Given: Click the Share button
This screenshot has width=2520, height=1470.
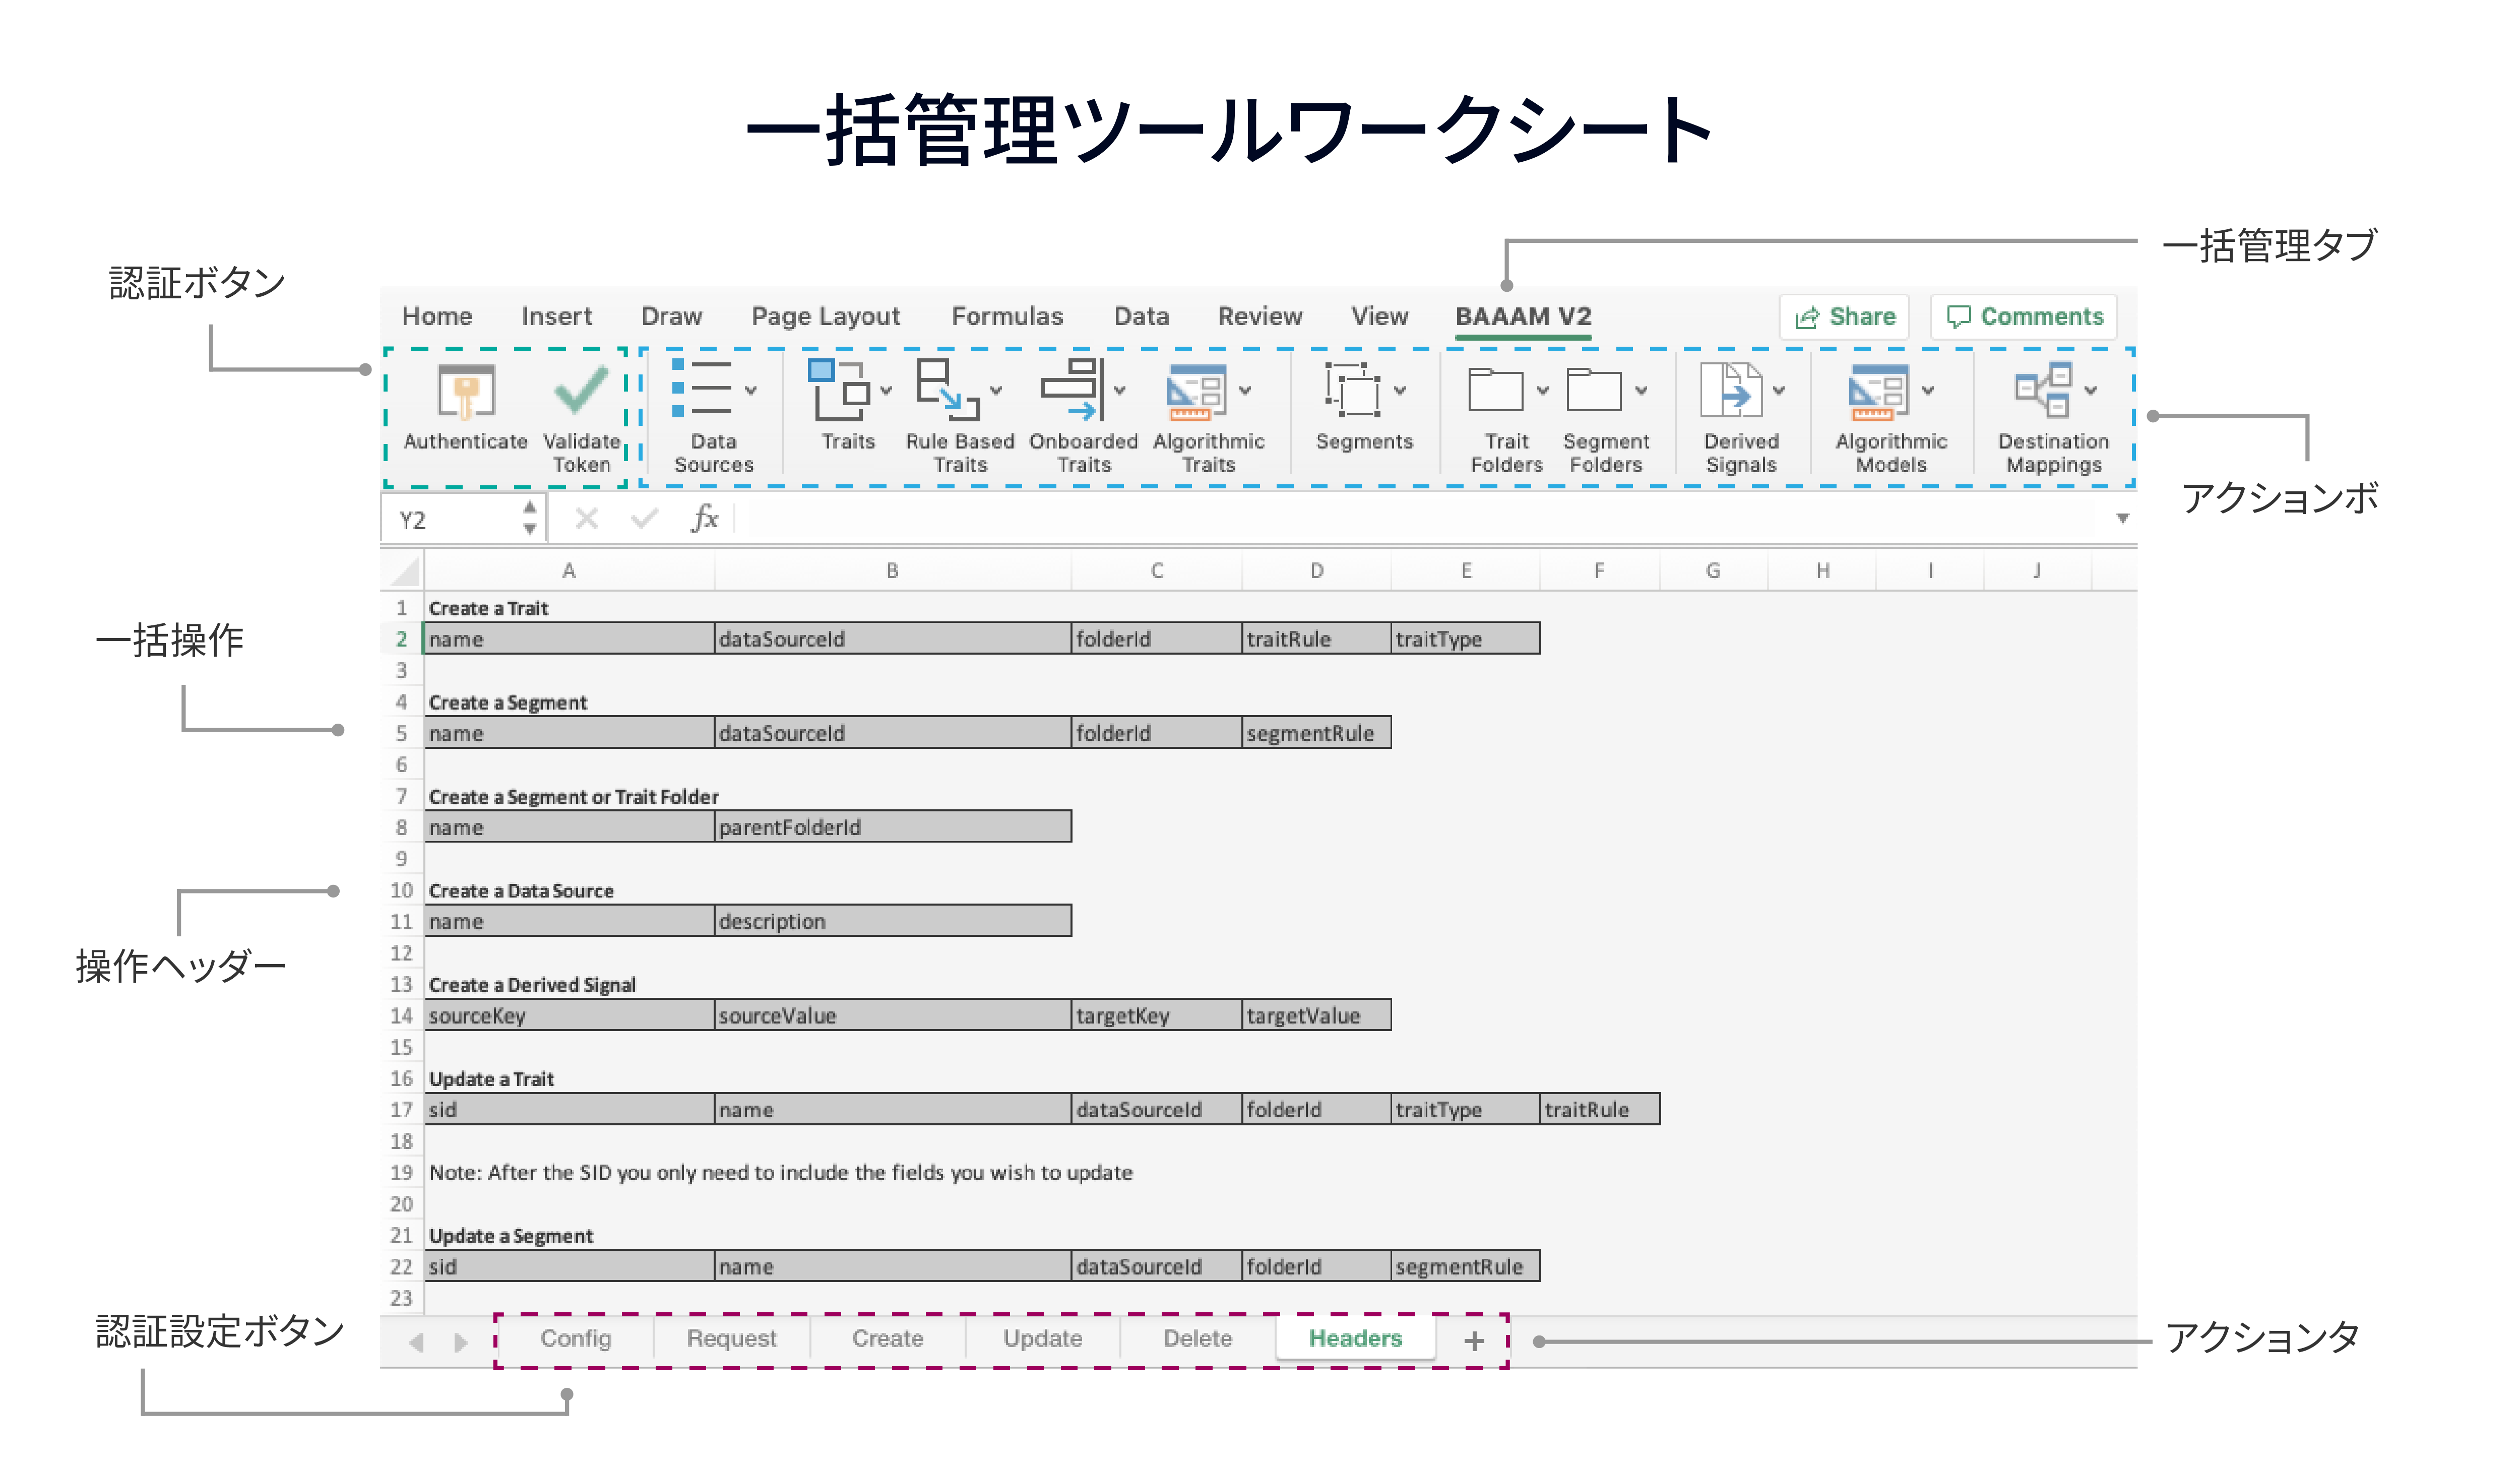Looking at the screenshot, I should pos(1845,317).
